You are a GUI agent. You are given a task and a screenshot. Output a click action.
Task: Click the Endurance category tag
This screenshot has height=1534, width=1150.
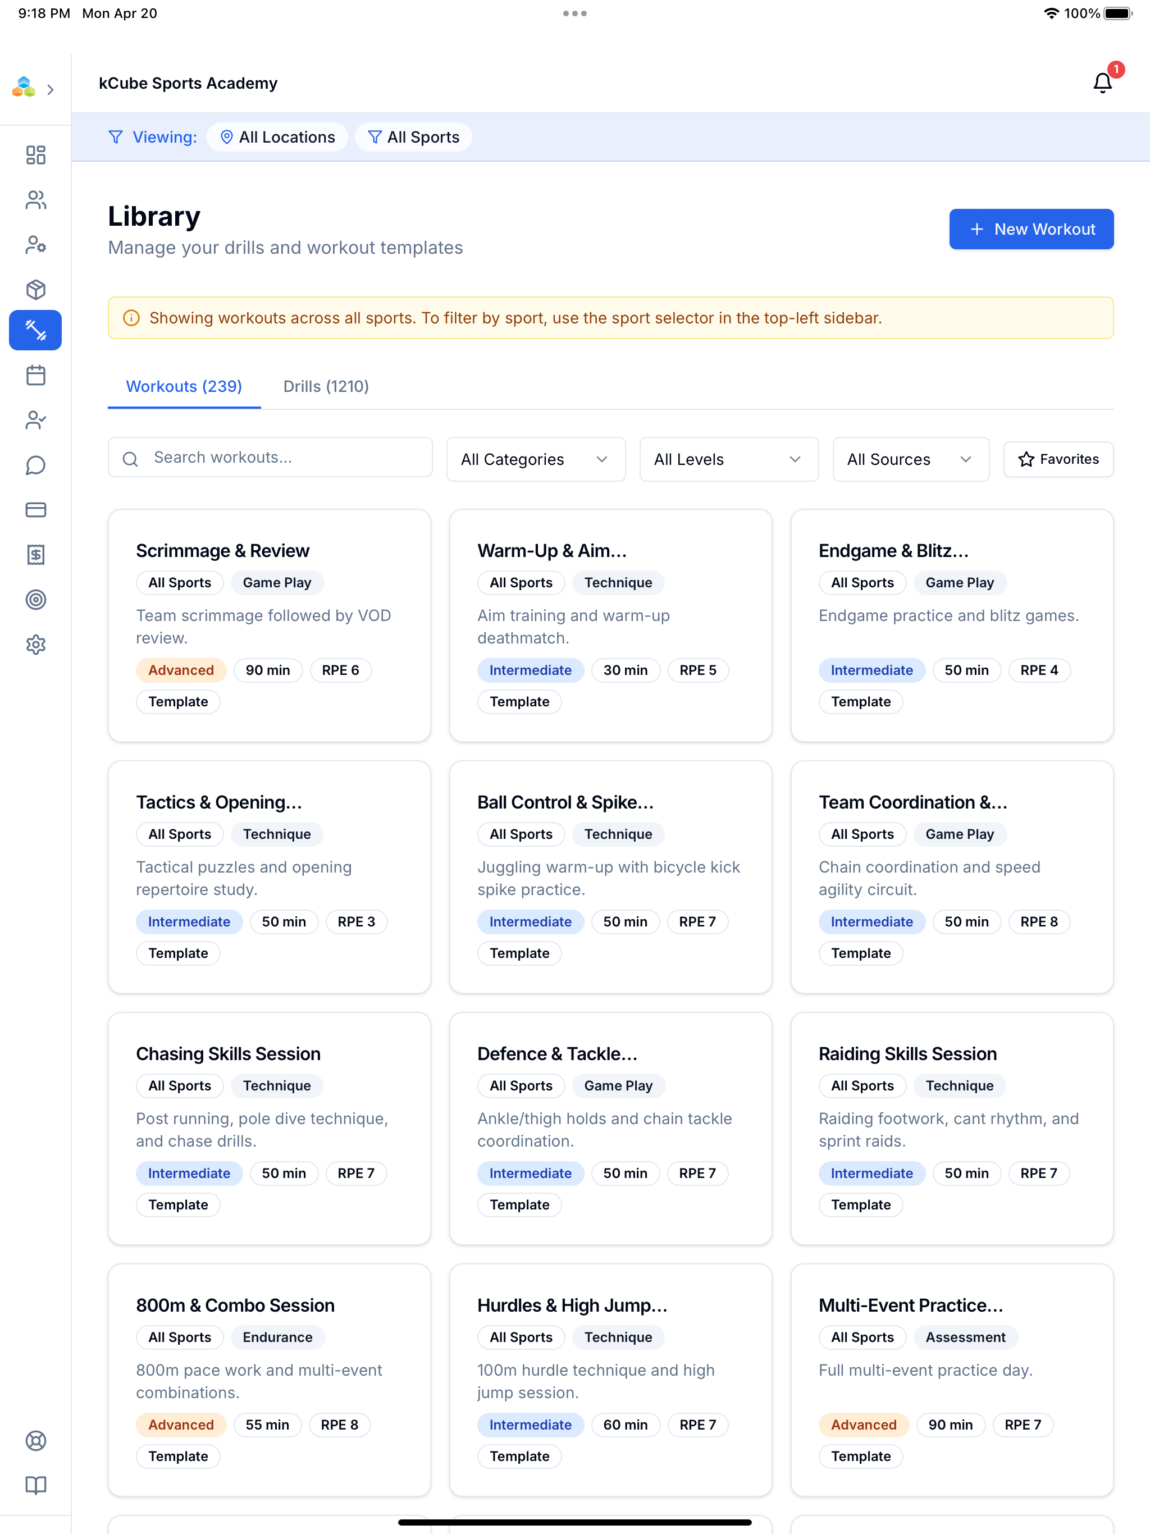[x=277, y=1337]
